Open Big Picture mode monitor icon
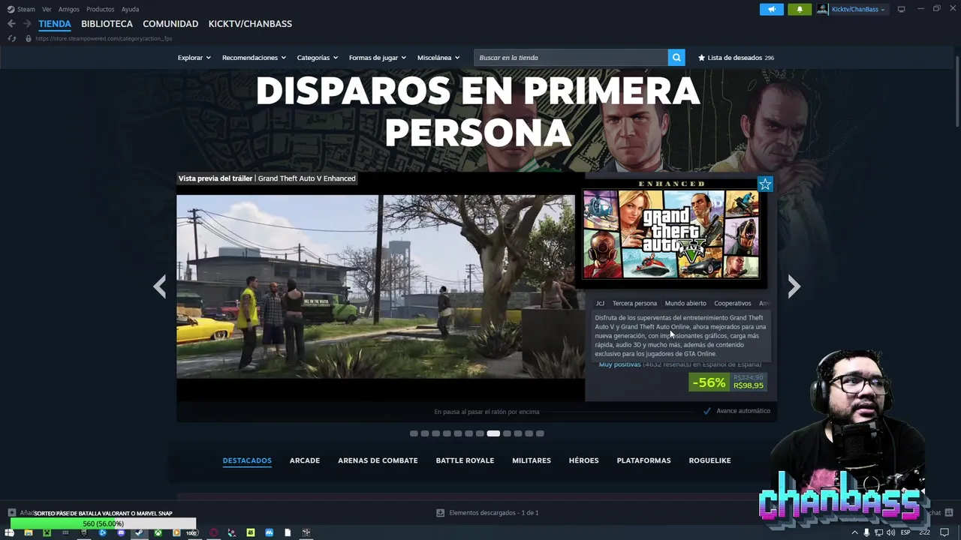961x540 pixels. [x=901, y=9]
